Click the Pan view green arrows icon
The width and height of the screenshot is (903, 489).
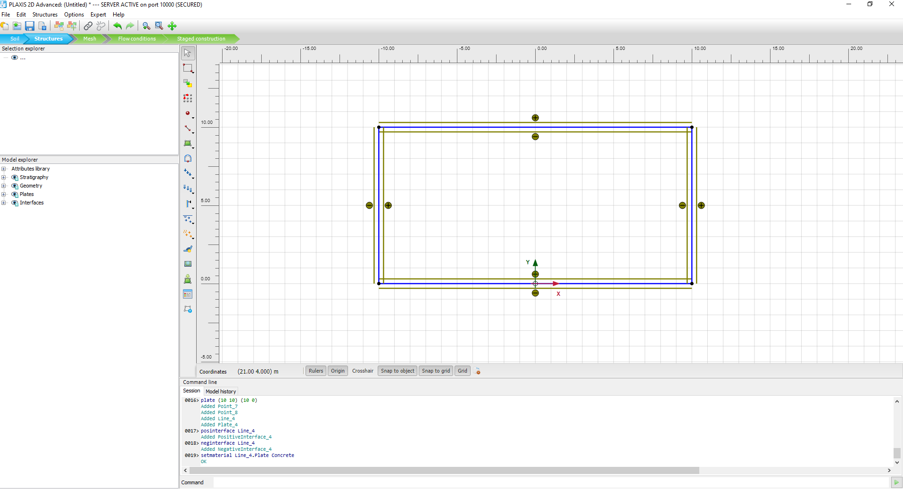coord(172,26)
